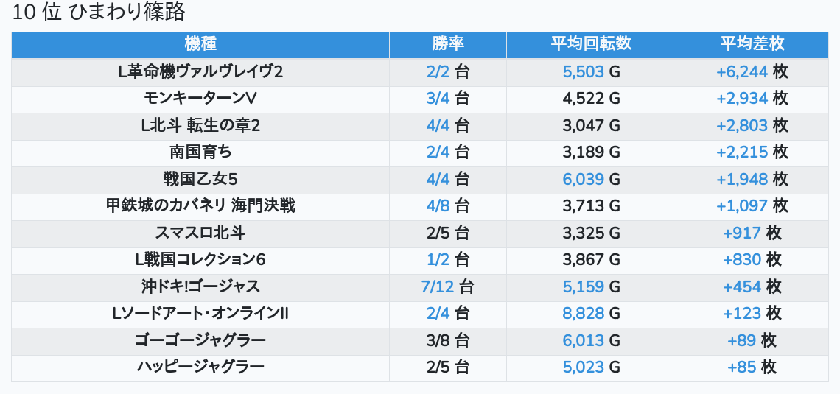Click average spins 4,522 G

coord(591,99)
